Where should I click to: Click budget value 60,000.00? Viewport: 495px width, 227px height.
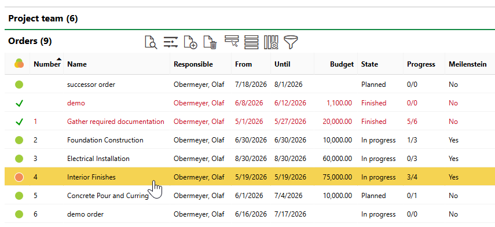tap(338, 159)
